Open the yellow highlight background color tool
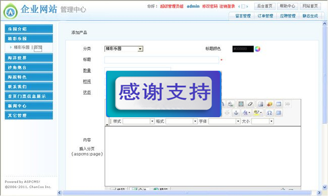The height and width of the screenshot is (196, 328). pos(258,113)
